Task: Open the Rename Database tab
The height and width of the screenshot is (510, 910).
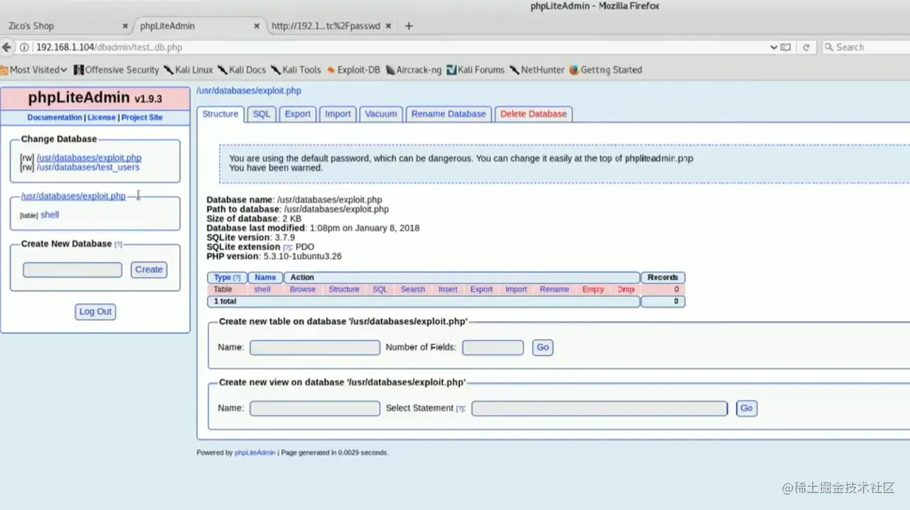Action: pos(449,114)
